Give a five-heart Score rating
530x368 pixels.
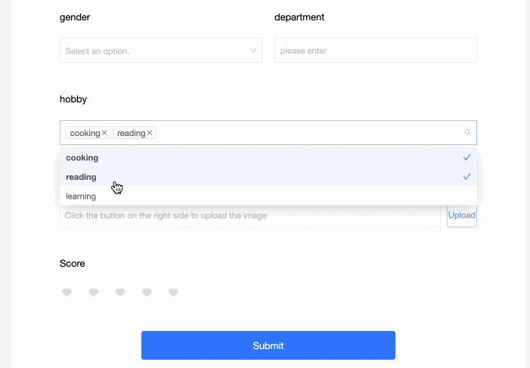click(173, 292)
